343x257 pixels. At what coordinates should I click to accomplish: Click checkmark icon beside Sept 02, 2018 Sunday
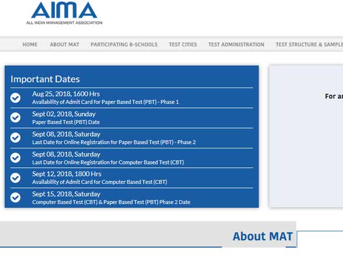coord(15,118)
